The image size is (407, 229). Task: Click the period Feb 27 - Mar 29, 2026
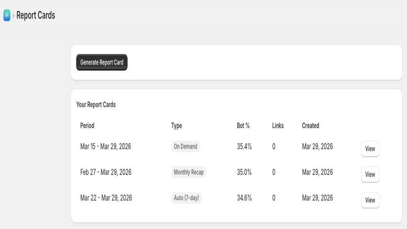pos(106,172)
